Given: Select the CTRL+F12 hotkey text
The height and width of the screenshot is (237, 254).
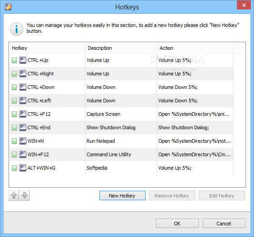Looking at the screenshot, I should point(39,114).
